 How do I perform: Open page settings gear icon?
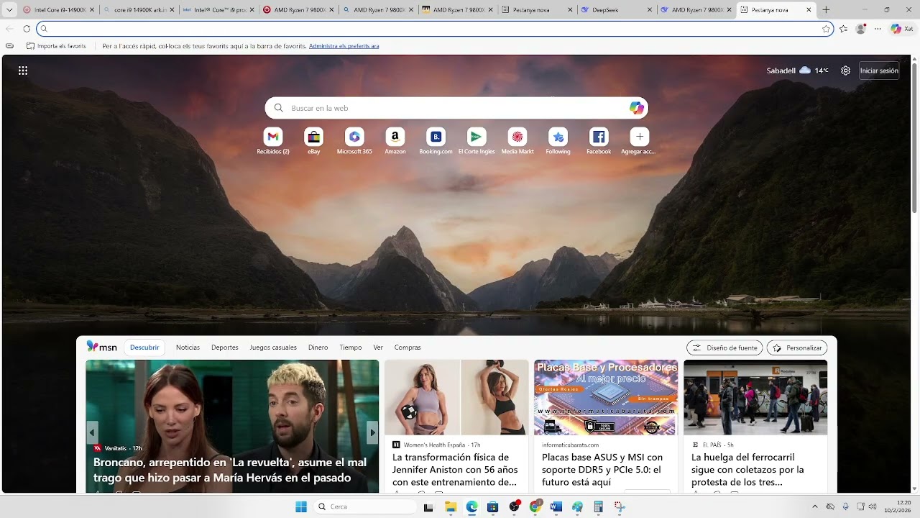tap(846, 71)
